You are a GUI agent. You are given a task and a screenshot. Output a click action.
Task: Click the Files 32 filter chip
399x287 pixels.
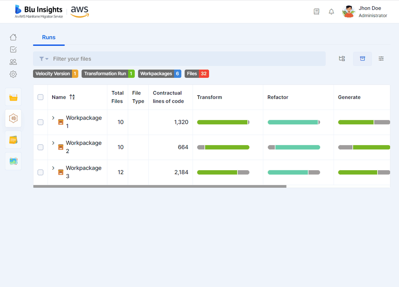(x=196, y=74)
